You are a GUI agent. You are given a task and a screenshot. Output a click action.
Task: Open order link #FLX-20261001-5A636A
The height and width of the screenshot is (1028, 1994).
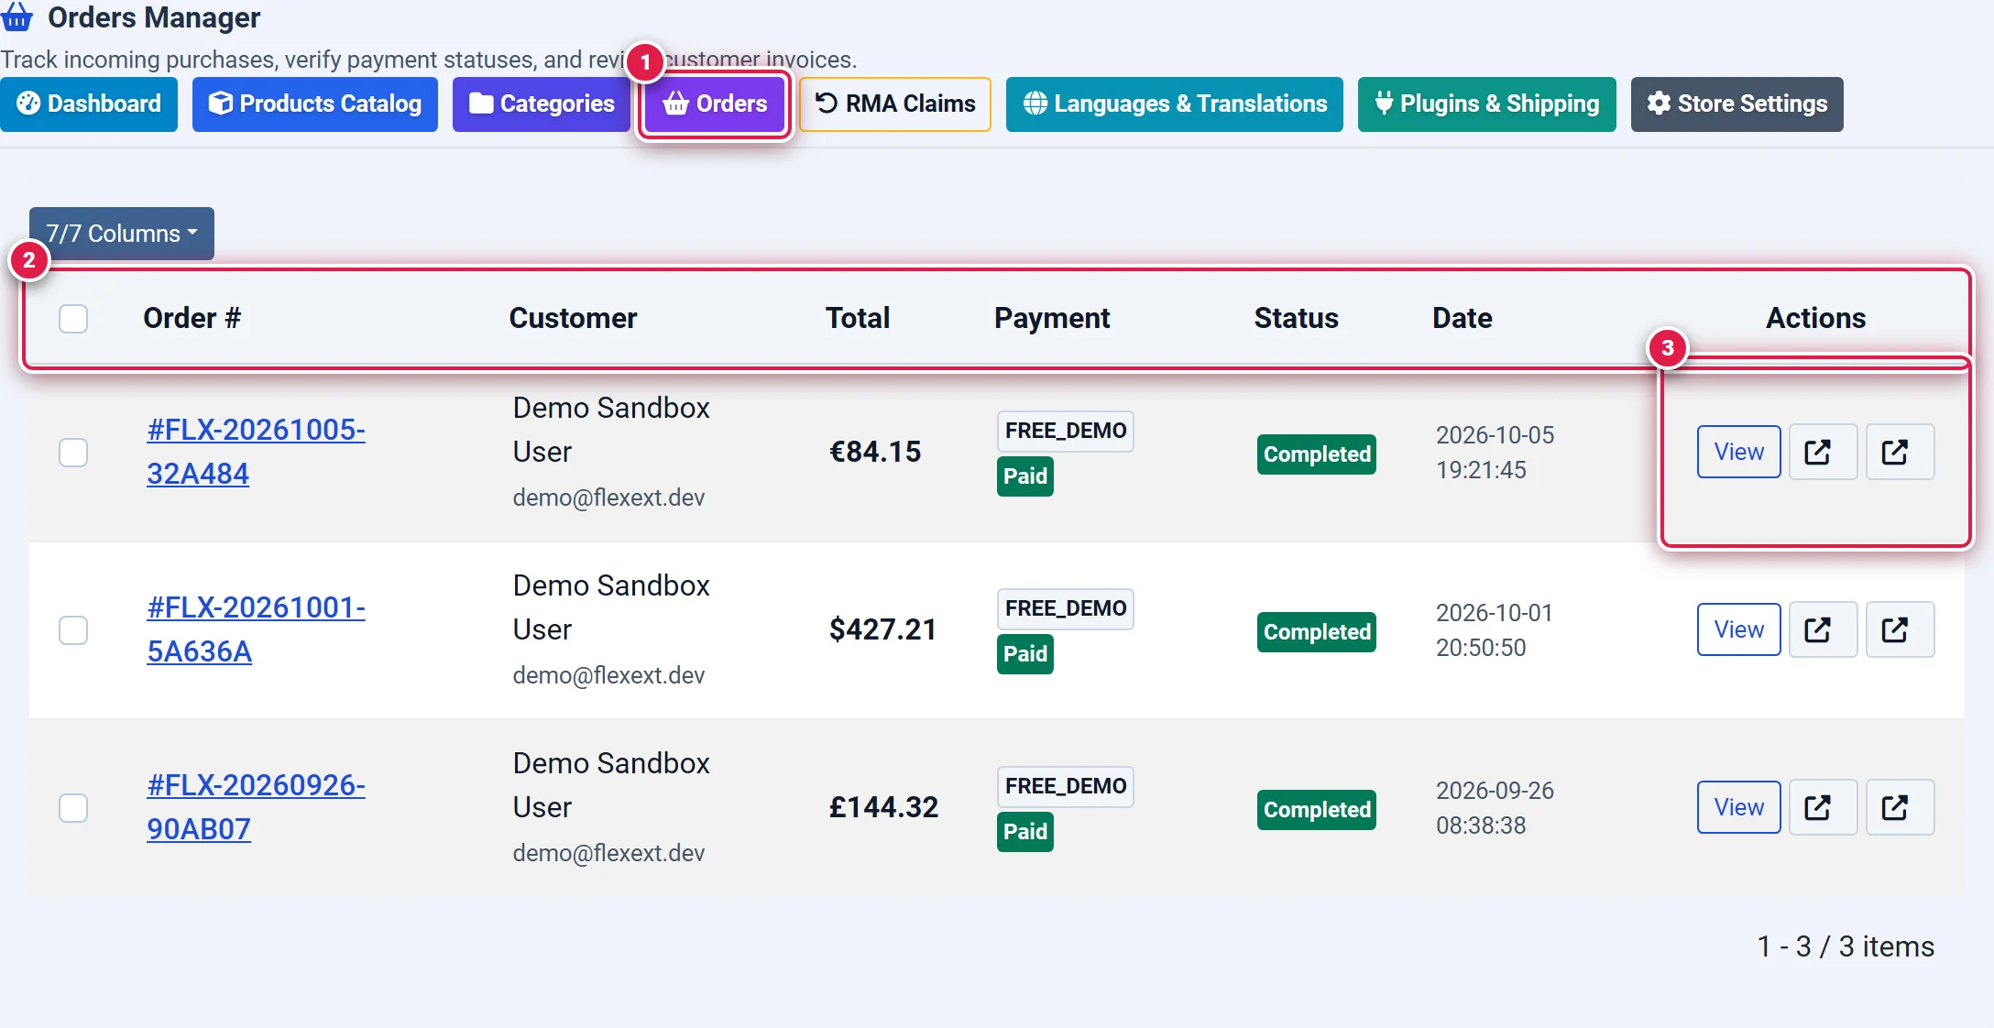[x=256, y=629]
